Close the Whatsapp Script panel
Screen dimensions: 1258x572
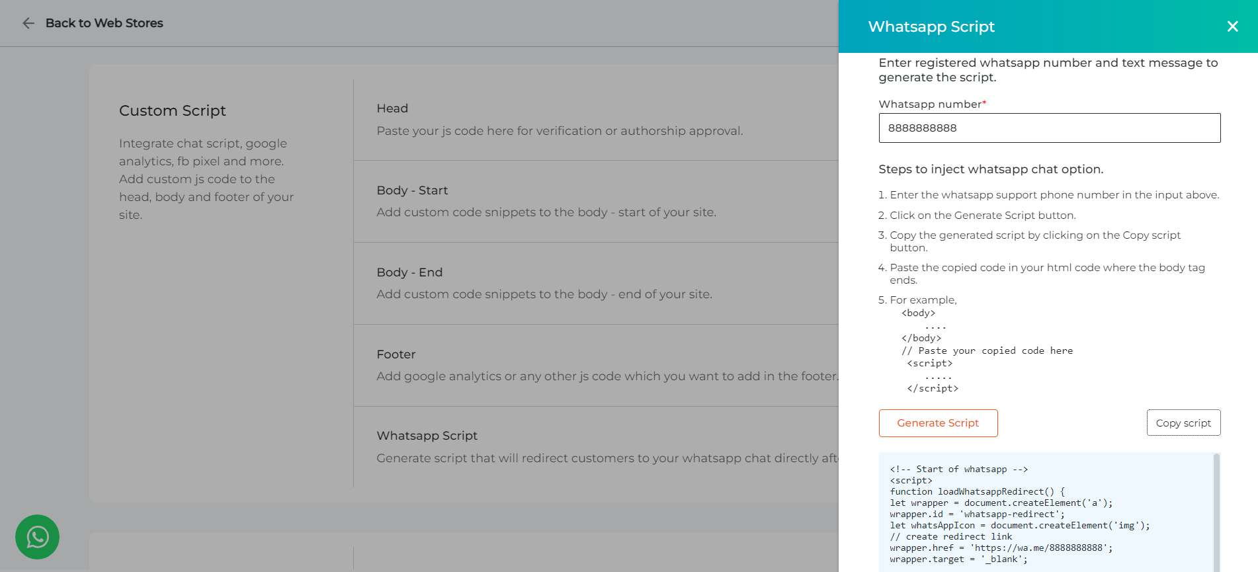click(x=1232, y=26)
